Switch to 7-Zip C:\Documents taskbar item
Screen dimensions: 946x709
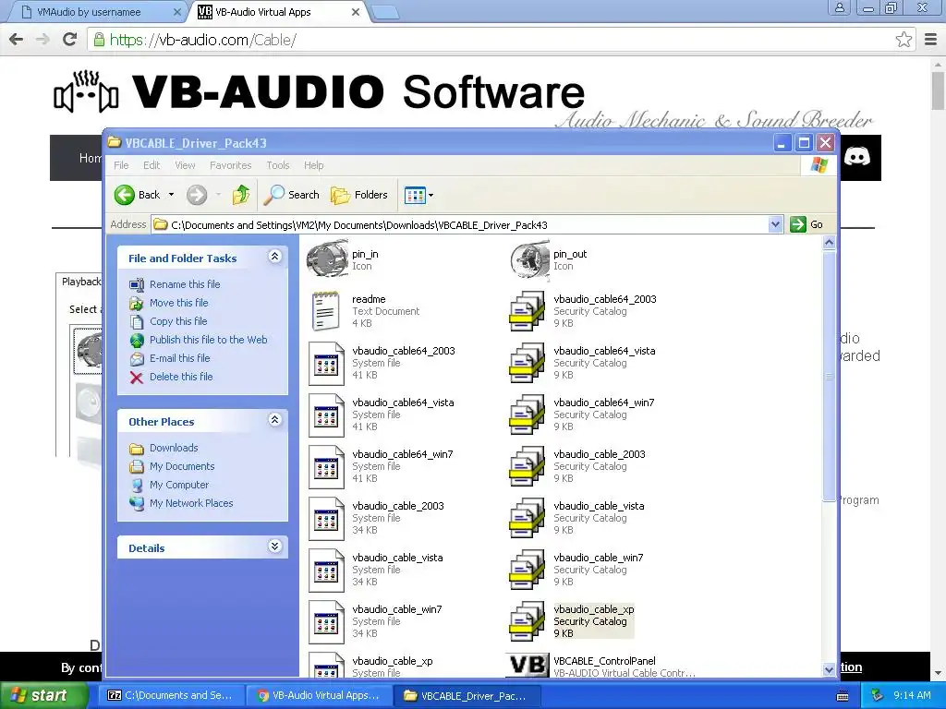point(171,695)
